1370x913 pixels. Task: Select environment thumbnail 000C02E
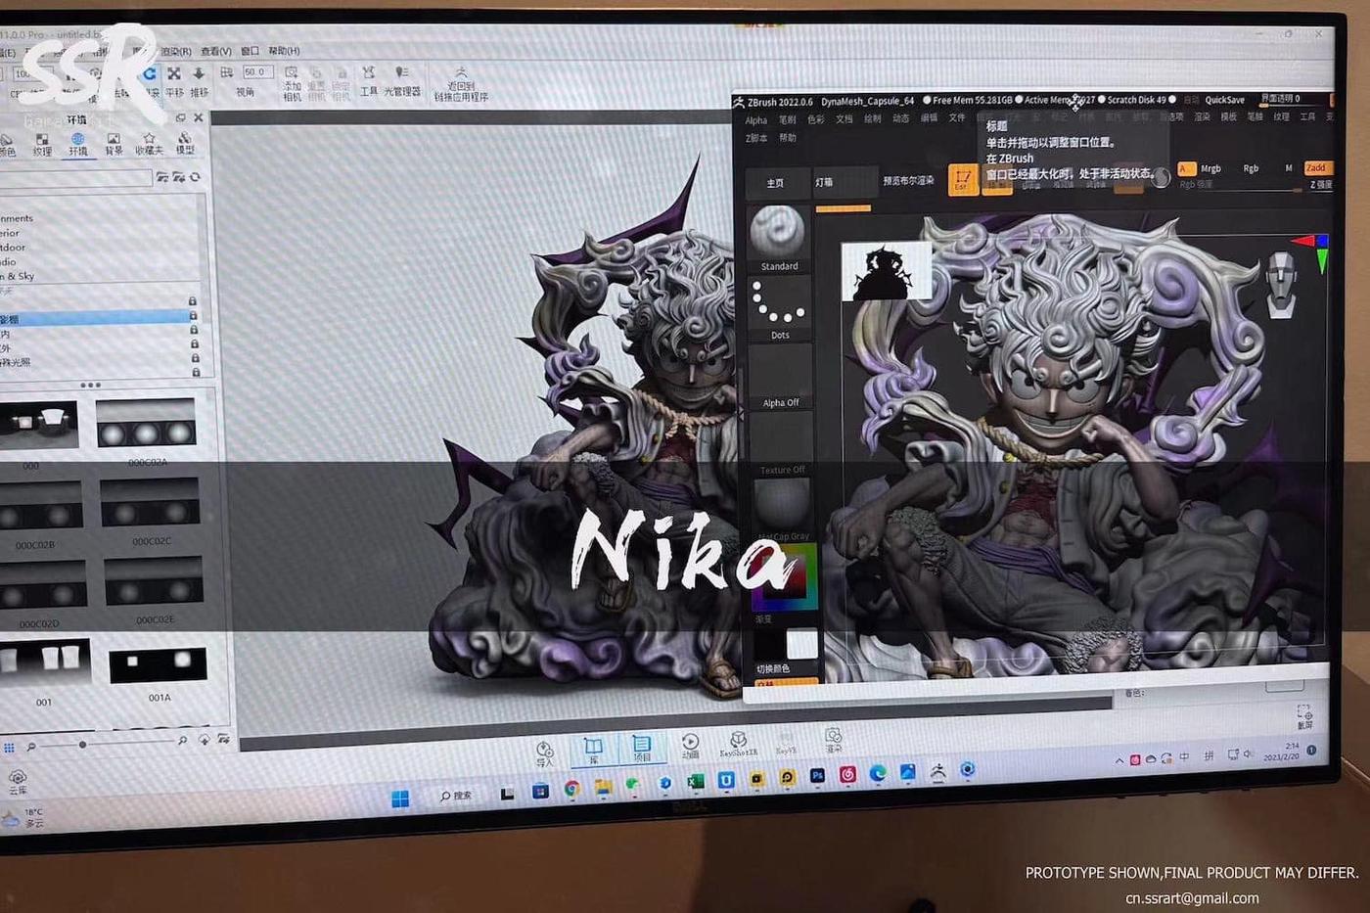point(154,580)
